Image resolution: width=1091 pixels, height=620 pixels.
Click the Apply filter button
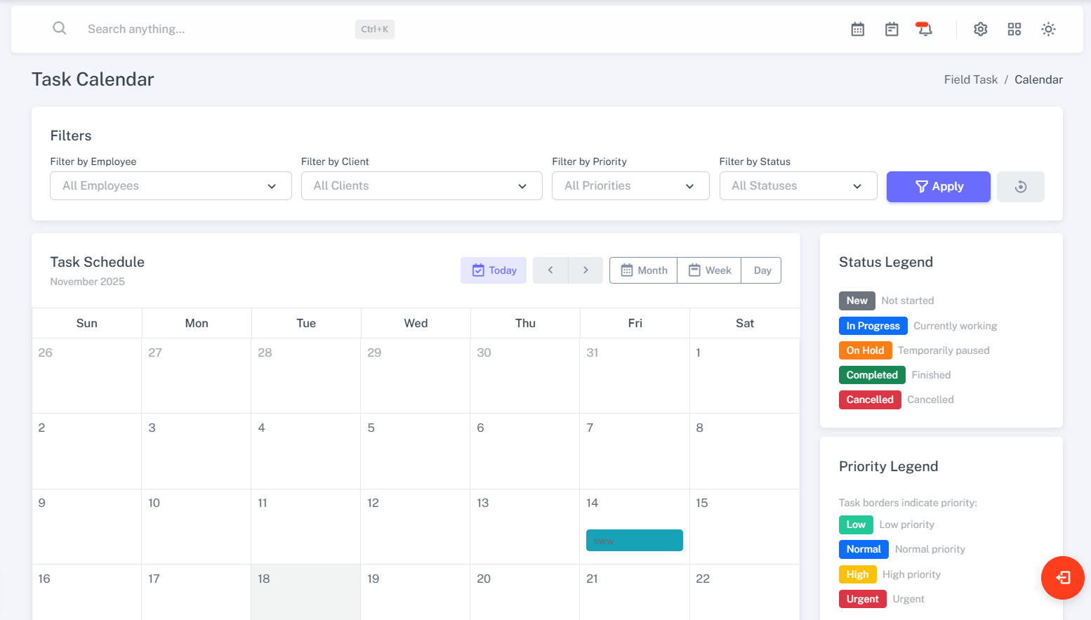click(x=938, y=187)
